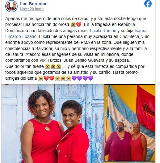160x163 pixels.
Task: Click the first crying emoji after 'fuerte'
Action: (48, 67)
